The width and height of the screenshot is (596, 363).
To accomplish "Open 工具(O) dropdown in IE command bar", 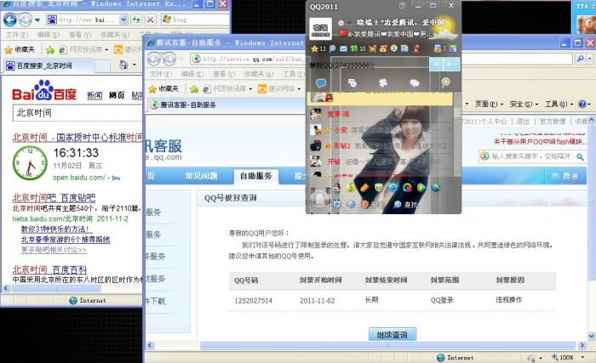I will click(x=559, y=104).
